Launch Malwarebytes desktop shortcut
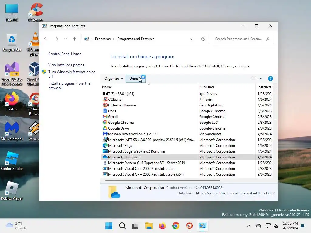Image resolution: width=311 pixels, height=233 pixels. click(12, 131)
